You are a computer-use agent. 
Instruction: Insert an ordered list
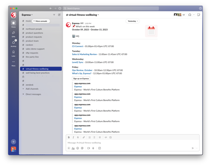point(89,137)
